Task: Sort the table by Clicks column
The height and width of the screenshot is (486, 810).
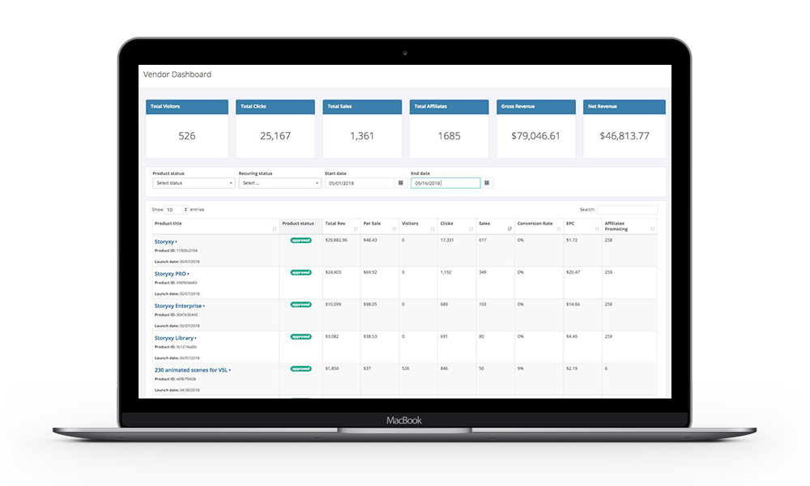Action: (470, 228)
